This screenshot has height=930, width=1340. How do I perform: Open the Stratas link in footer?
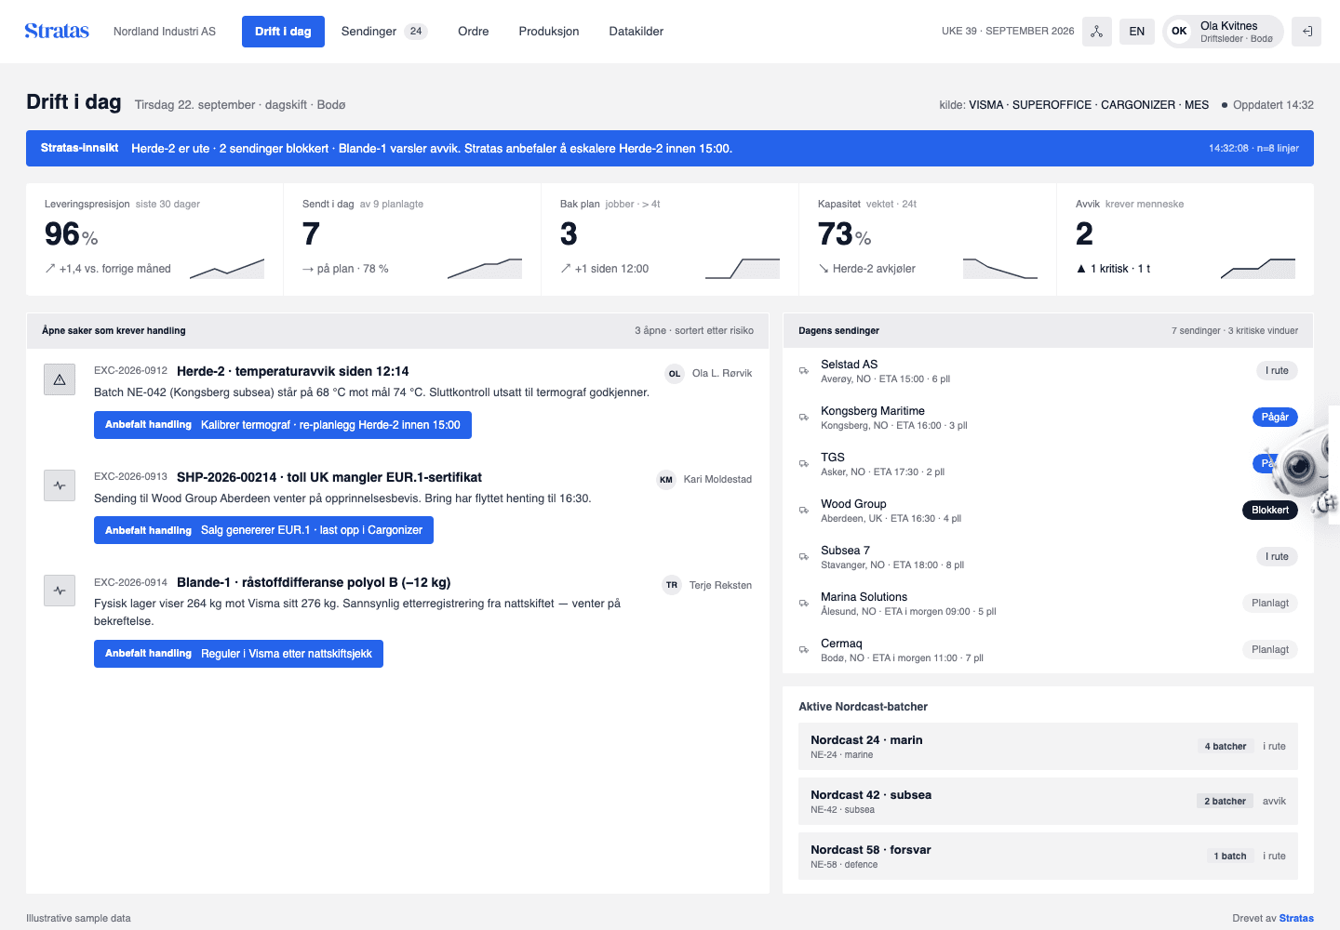pyautogui.click(x=1296, y=918)
